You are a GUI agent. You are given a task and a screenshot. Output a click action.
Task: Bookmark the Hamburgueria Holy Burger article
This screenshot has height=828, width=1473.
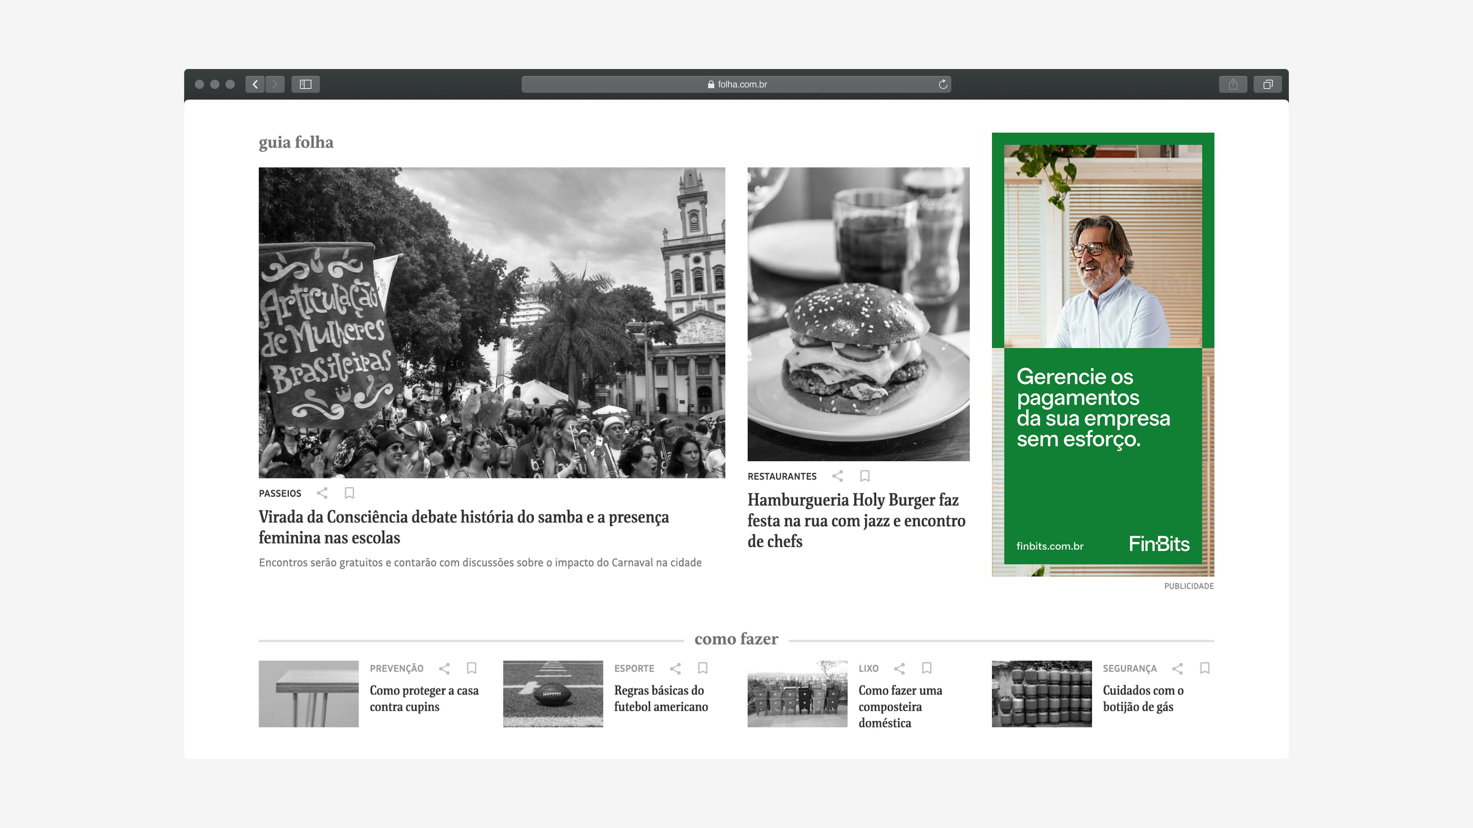click(865, 475)
